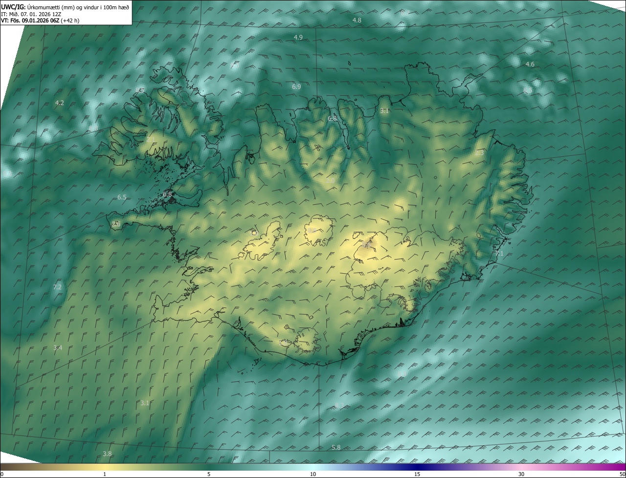Click the 4.6 value label on the map
The width and height of the screenshot is (626, 478).
tap(530, 65)
